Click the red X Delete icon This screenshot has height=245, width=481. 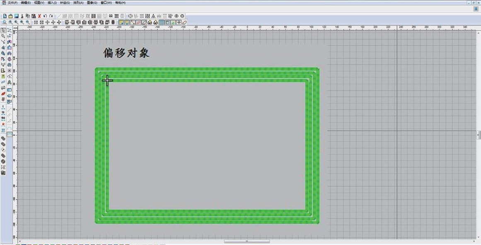click(x=39, y=16)
